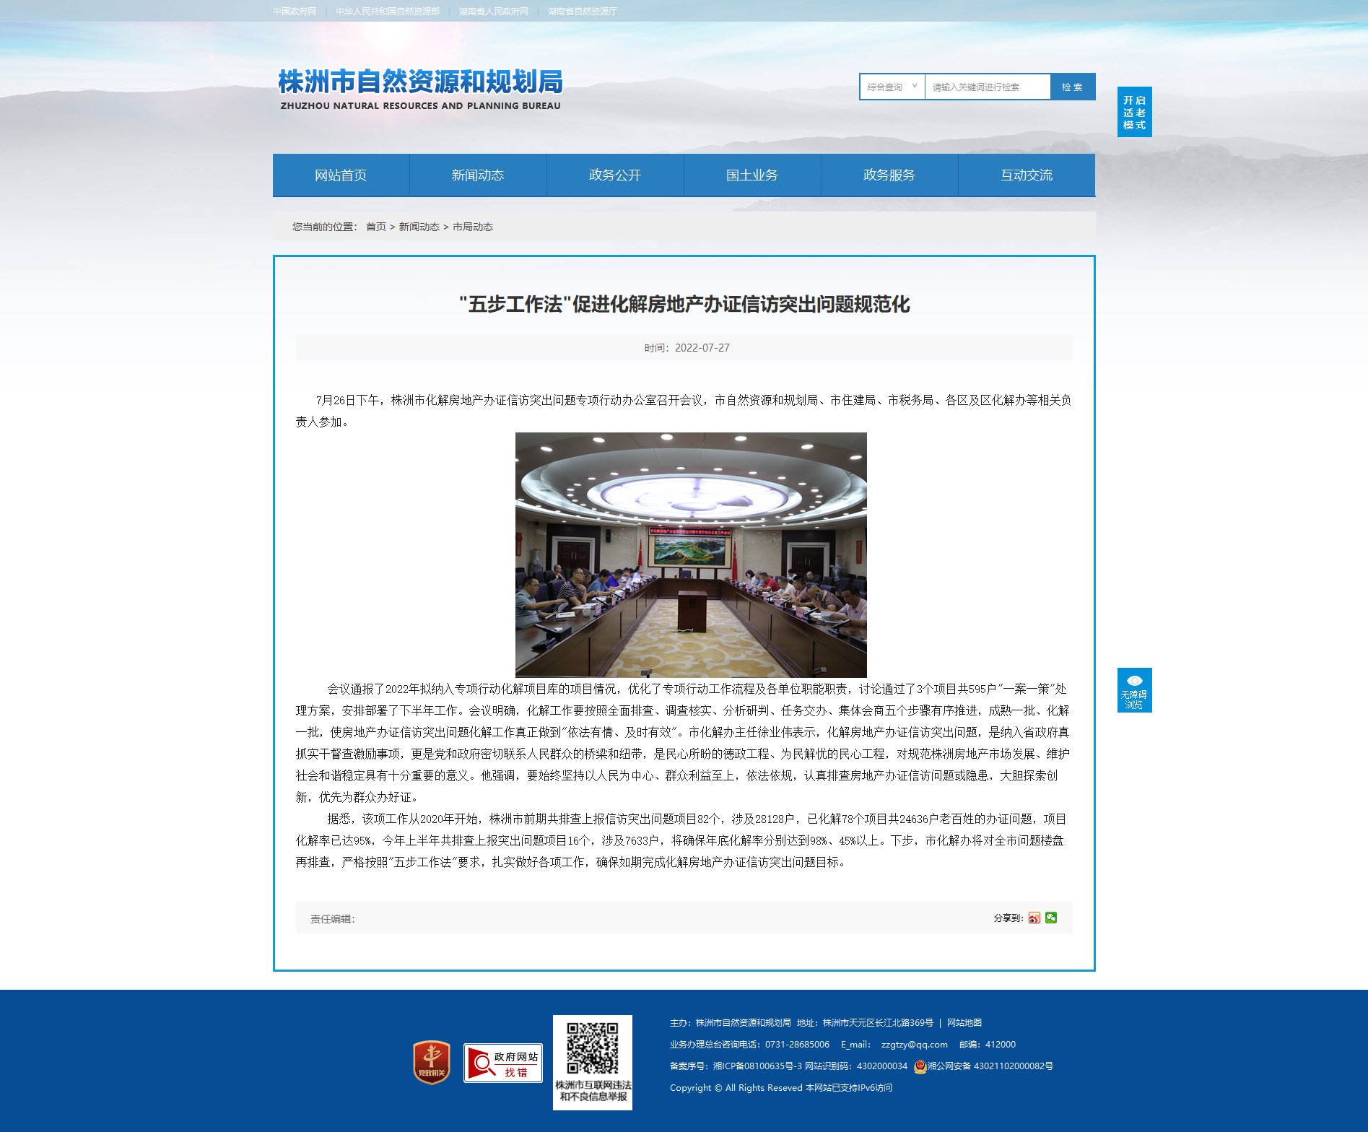Click the police shield icon beside 湘公网安备
The height and width of the screenshot is (1132, 1368).
pos(920,1066)
